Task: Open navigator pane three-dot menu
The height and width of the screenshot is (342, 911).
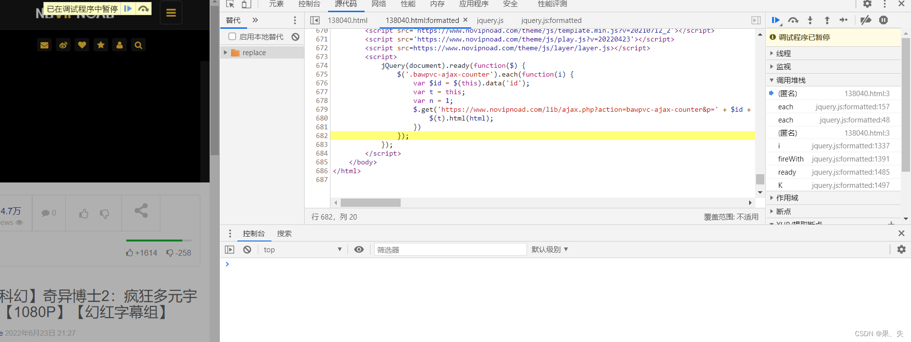Action: pos(295,20)
